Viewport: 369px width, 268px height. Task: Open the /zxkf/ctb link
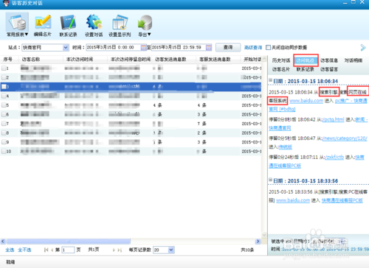[x=334, y=158]
